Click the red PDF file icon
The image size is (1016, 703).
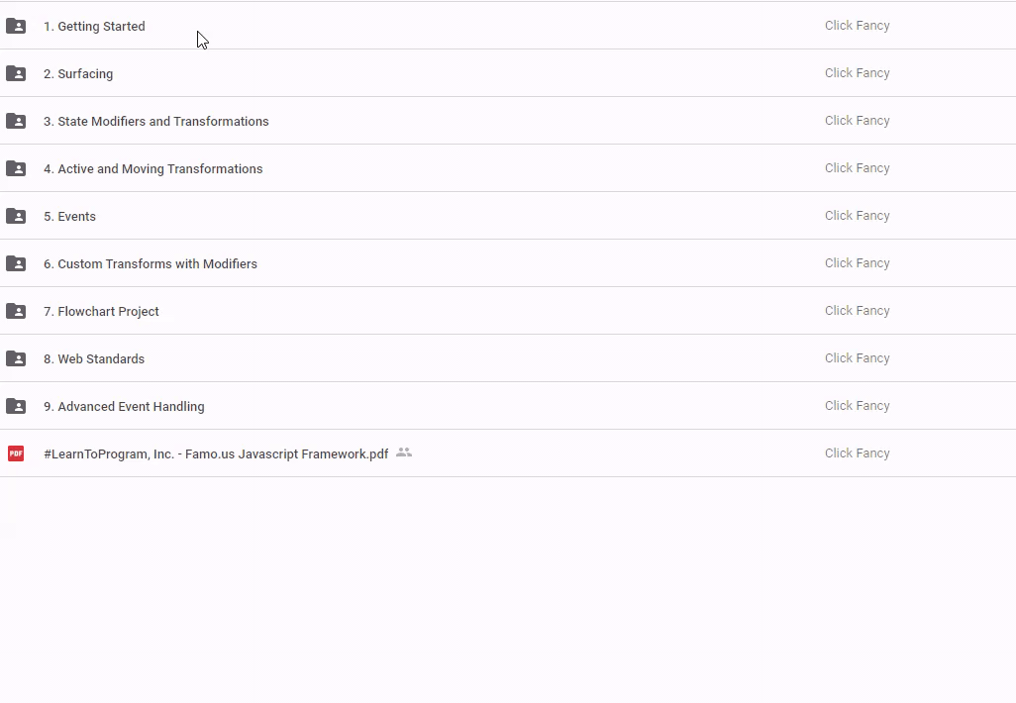(x=16, y=453)
